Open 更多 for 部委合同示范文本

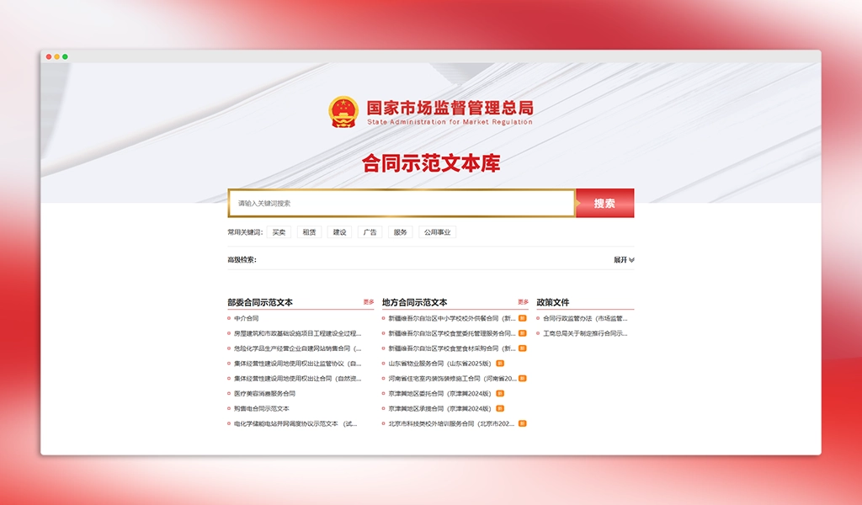[x=369, y=302]
